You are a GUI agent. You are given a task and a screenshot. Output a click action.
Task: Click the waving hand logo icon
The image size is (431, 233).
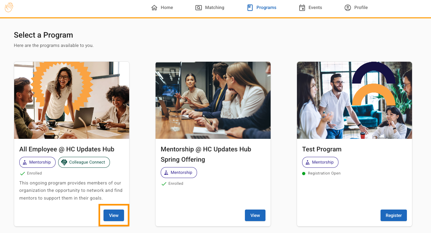[9, 7]
